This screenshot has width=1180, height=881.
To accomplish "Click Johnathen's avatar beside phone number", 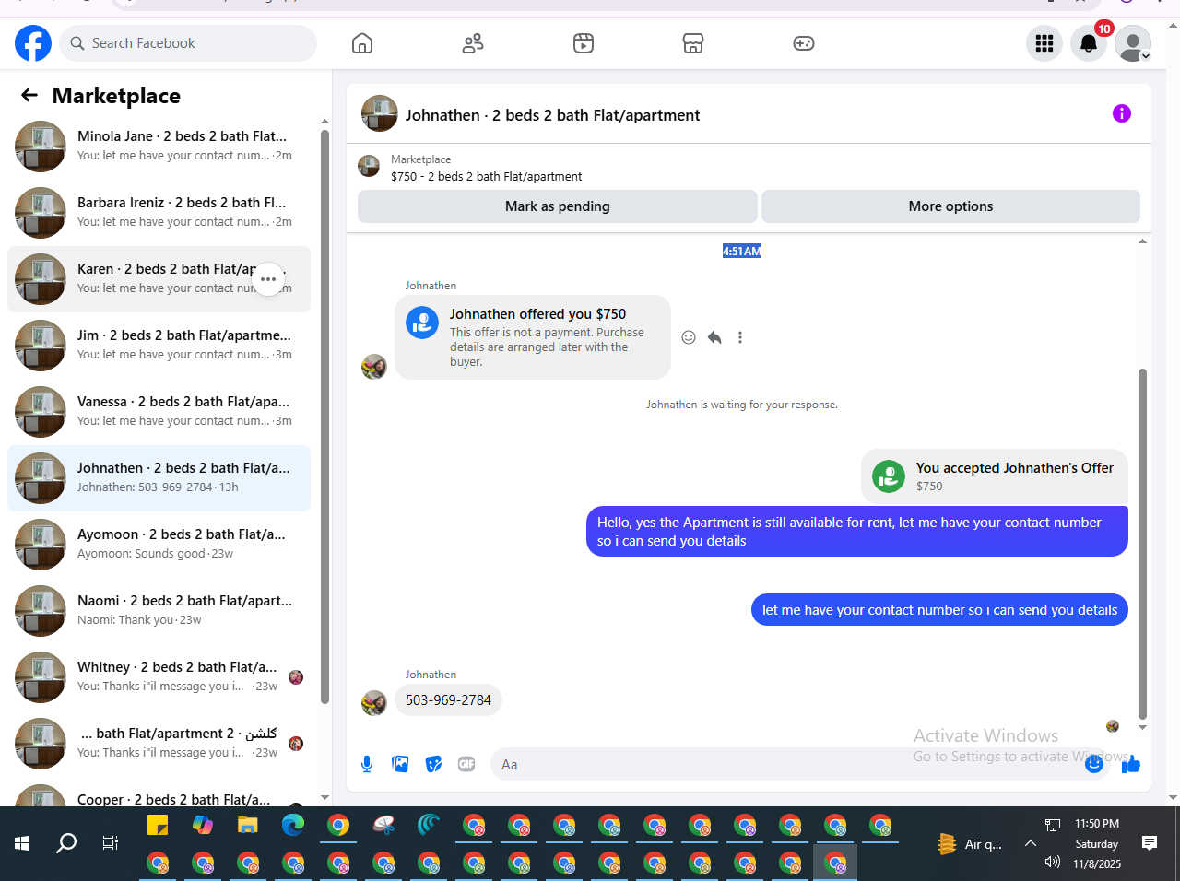I will [x=374, y=703].
